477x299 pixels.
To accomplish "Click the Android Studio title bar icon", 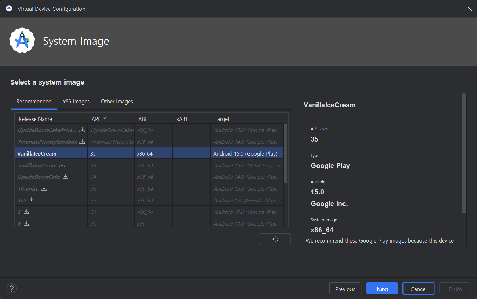I will click(9, 9).
